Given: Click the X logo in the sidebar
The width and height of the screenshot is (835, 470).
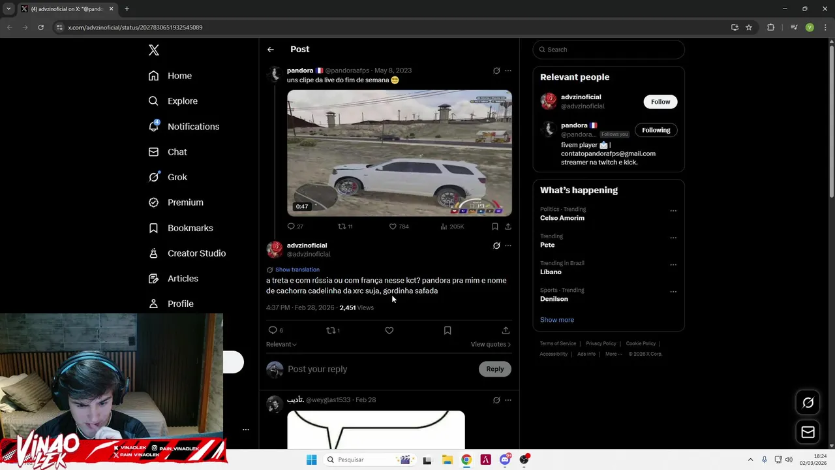Looking at the screenshot, I should coord(154,50).
